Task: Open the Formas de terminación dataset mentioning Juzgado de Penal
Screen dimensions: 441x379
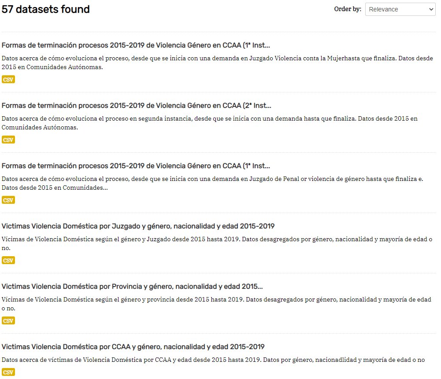Action: click(136, 166)
